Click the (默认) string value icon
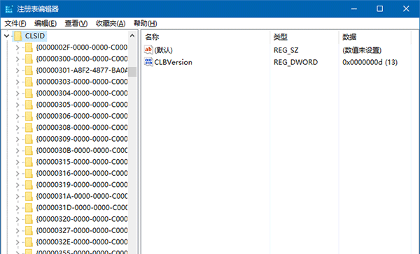This screenshot has height=254, width=420. tap(148, 50)
